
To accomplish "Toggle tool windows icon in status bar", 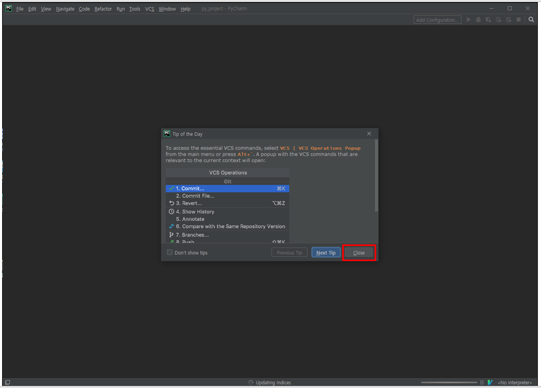I will tap(8, 382).
